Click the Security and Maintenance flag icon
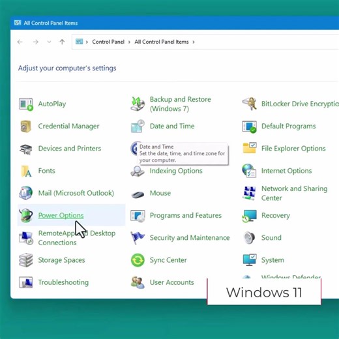This screenshot has width=339, height=339. (138, 238)
